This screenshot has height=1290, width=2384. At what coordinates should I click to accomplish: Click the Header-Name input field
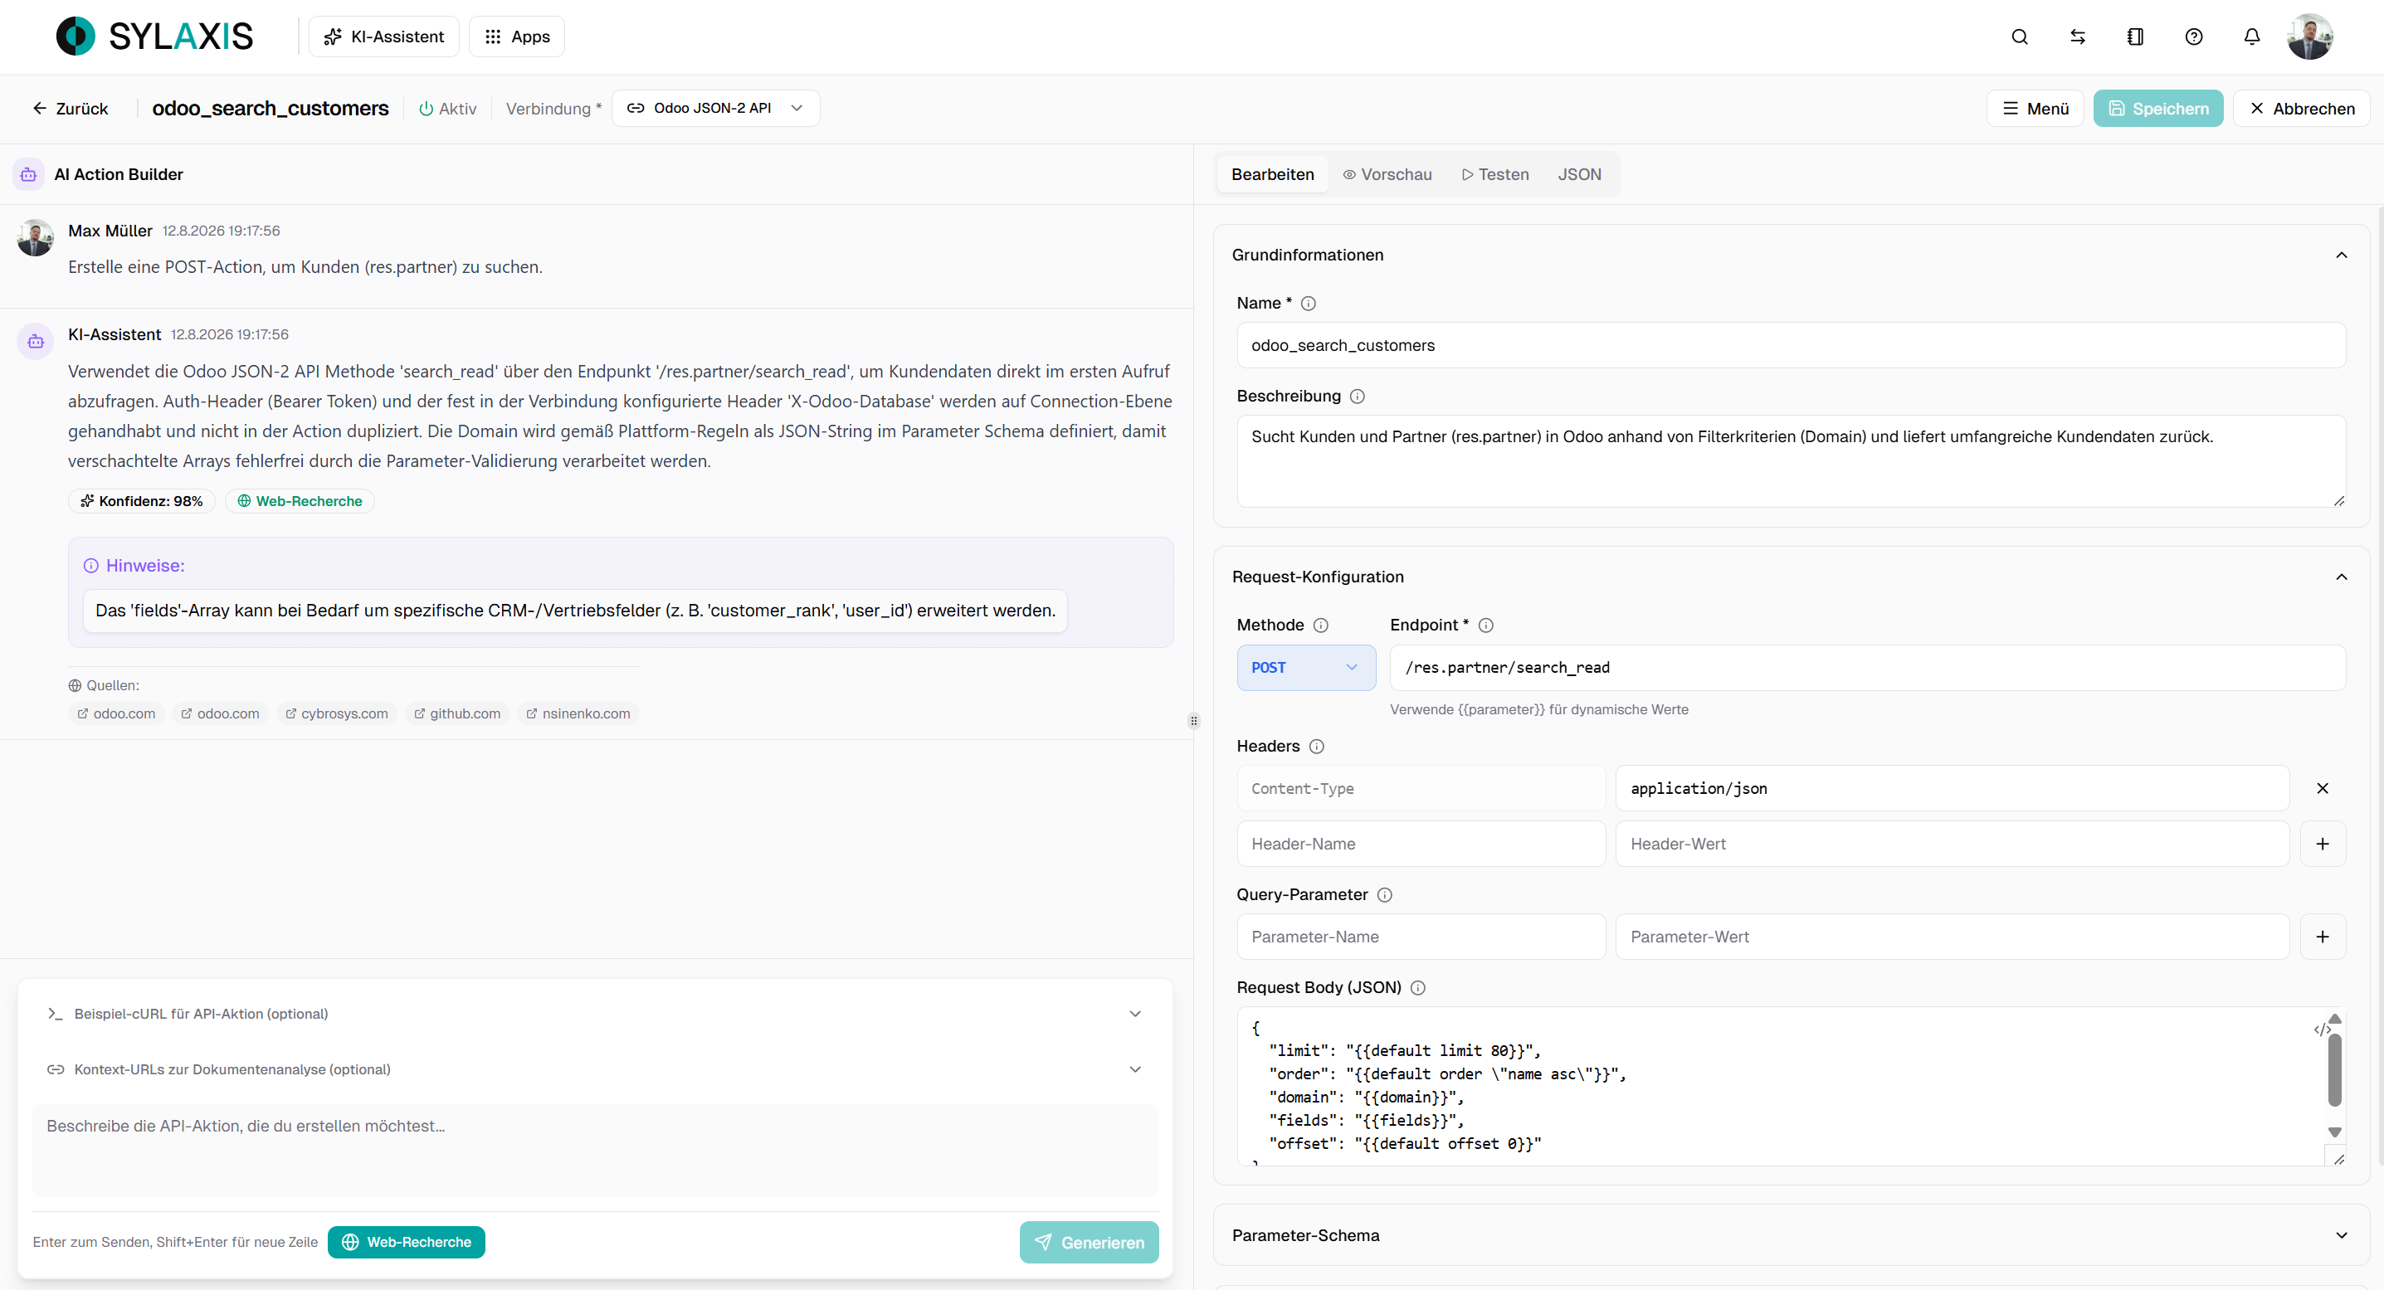tap(1421, 844)
